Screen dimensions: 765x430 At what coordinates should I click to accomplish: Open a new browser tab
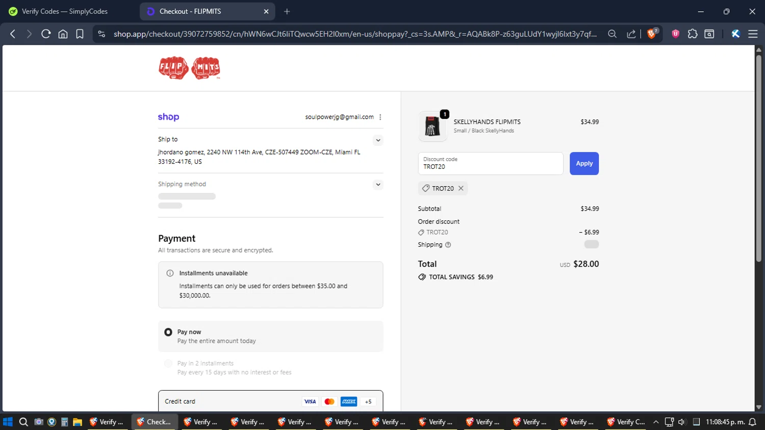[x=287, y=11]
